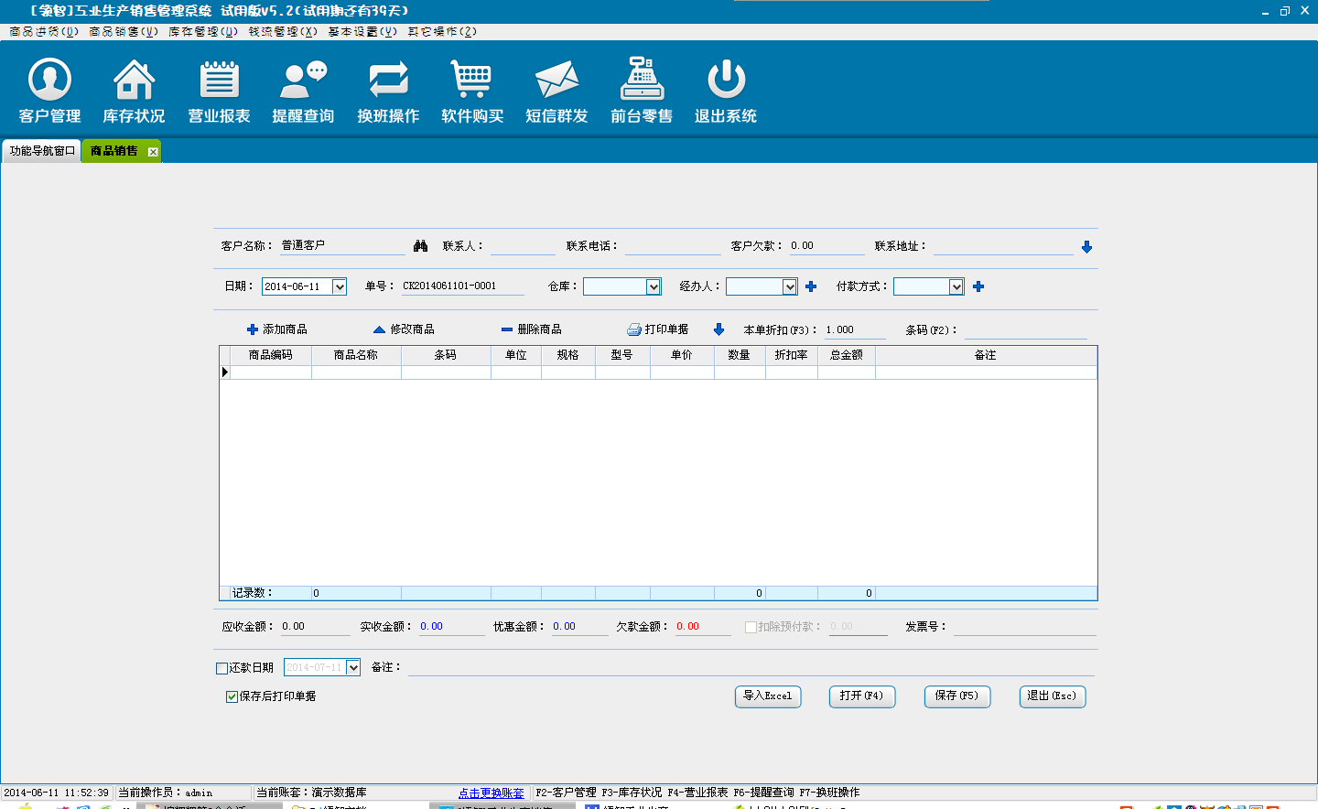
Task: Click 提醒查询 reminder query icon
Action: (x=303, y=90)
